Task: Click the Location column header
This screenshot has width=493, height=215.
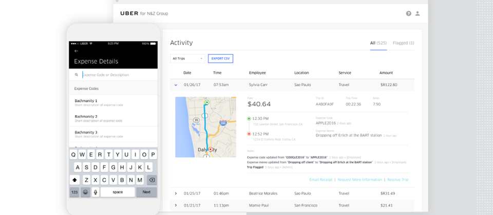Action: [301, 73]
